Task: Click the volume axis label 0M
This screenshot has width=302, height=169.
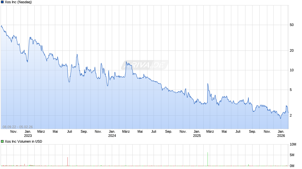Action: (x=292, y=166)
